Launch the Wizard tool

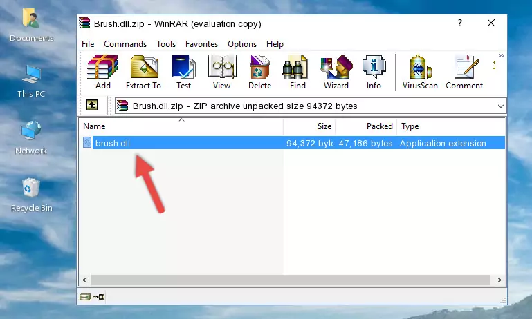[x=336, y=72]
